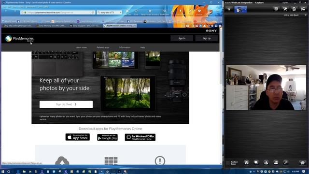Click For Windows PC/Mac PlayMemories Home button
Screen dimensions: 309x174
point(140,137)
